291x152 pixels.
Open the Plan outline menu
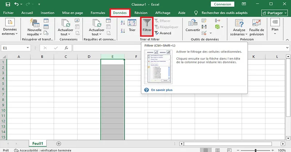click(x=275, y=27)
